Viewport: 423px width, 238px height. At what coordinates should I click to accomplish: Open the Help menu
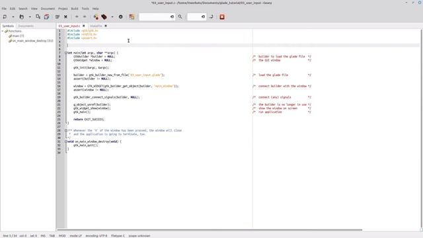pos(95,9)
